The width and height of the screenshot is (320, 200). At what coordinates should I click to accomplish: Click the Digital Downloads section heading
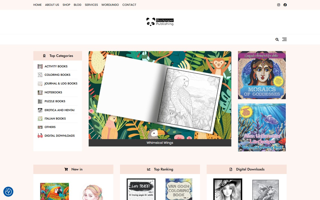[x=250, y=169]
